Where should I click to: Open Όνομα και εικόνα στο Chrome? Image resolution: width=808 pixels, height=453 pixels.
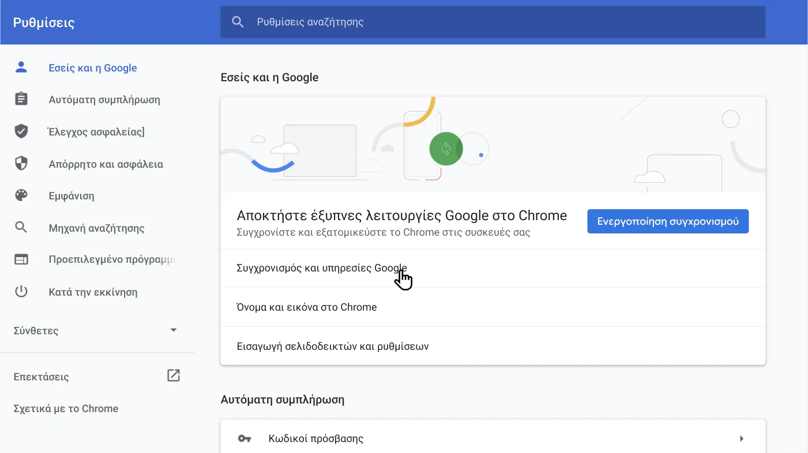(307, 307)
